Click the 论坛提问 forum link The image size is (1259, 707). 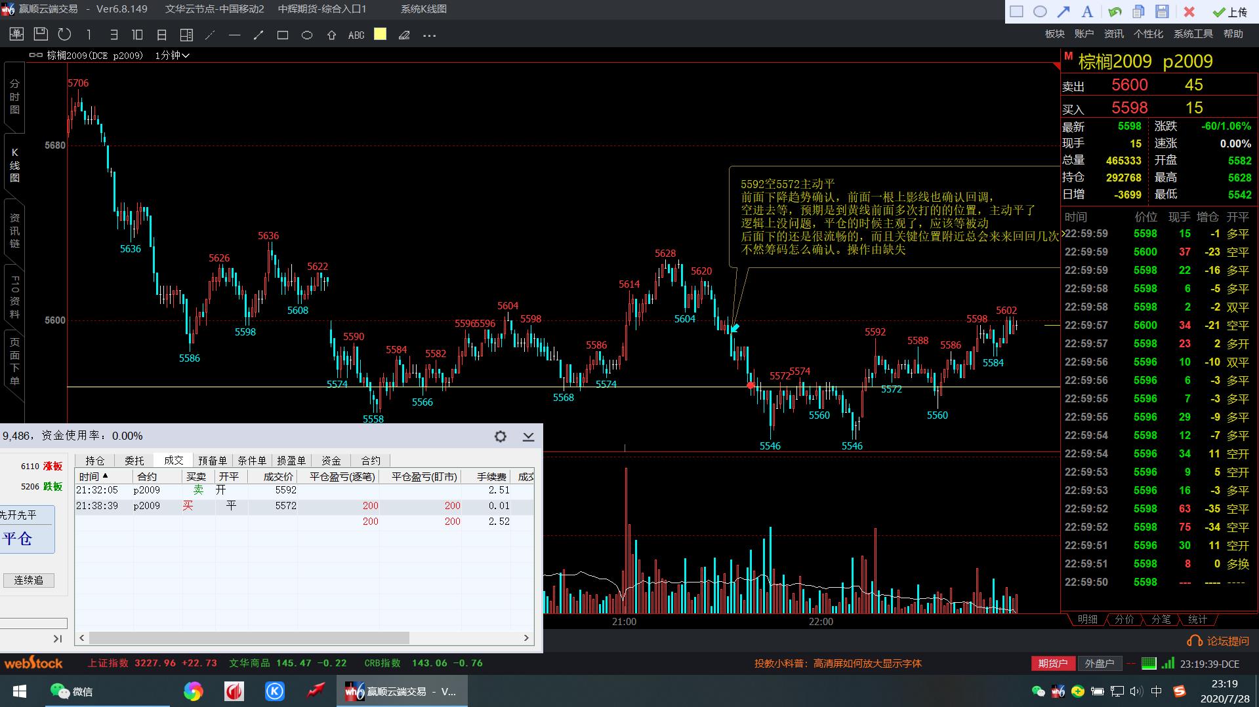[1219, 641]
